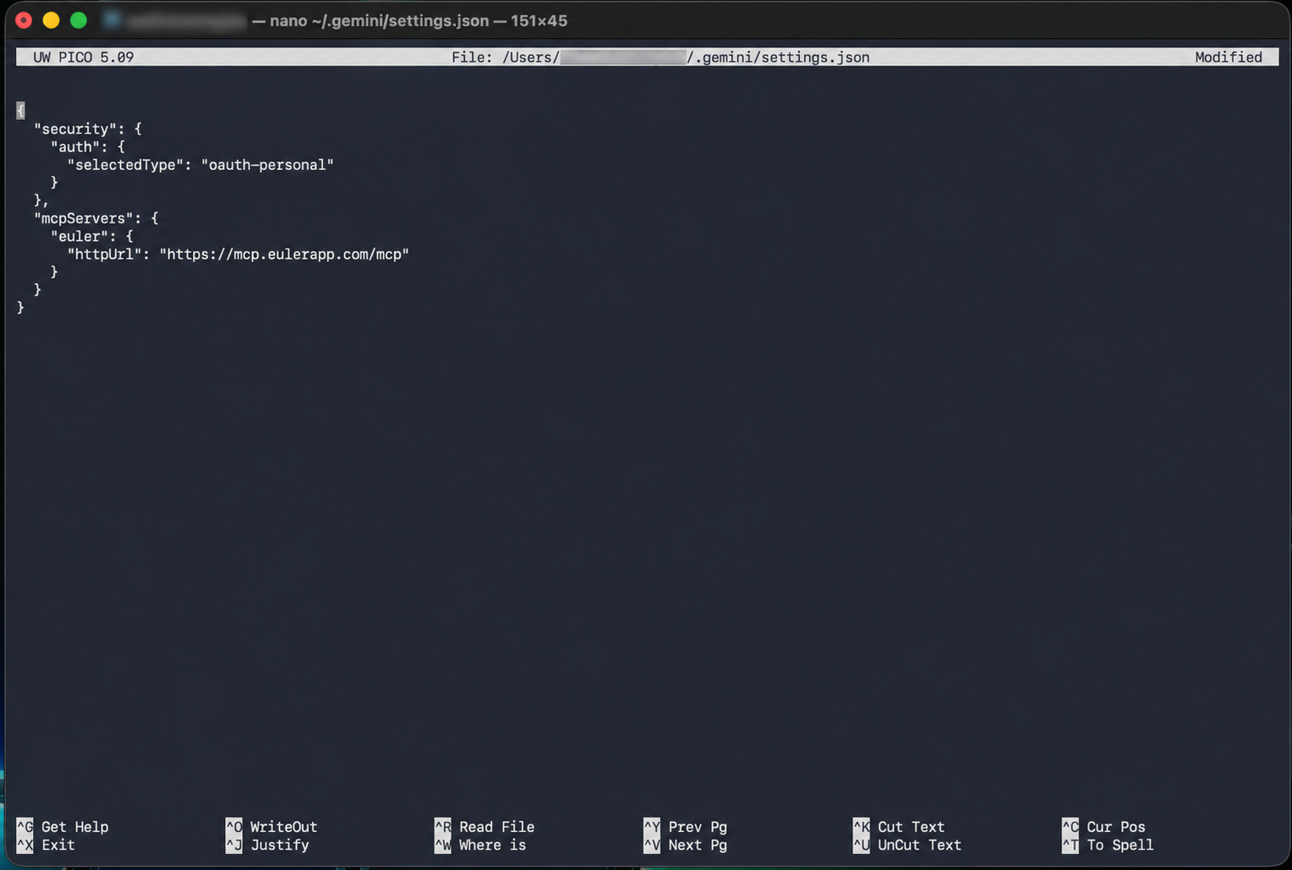This screenshot has width=1292, height=870.
Task: Click the ^W Where is shortcut
Action: (x=480, y=844)
